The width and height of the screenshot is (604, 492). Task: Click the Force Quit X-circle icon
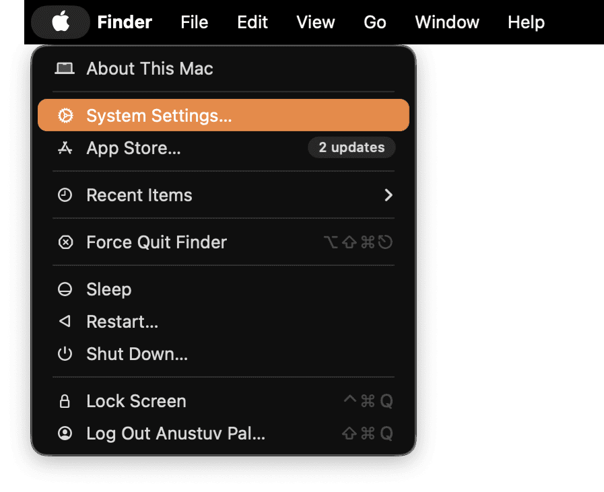click(x=65, y=242)
